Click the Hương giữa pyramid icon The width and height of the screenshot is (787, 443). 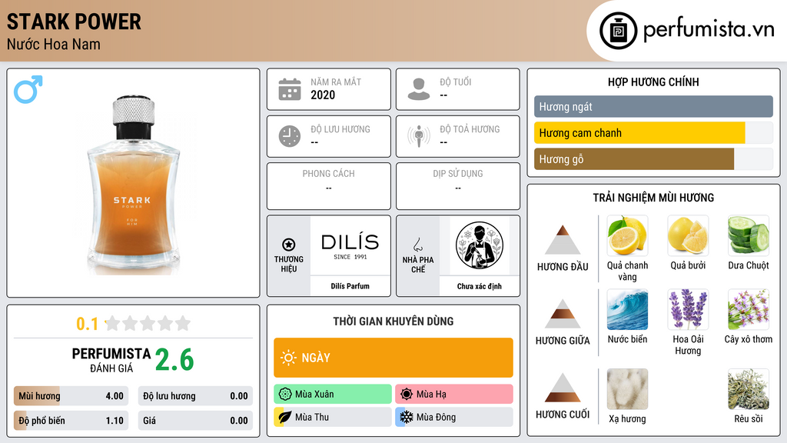563,314
